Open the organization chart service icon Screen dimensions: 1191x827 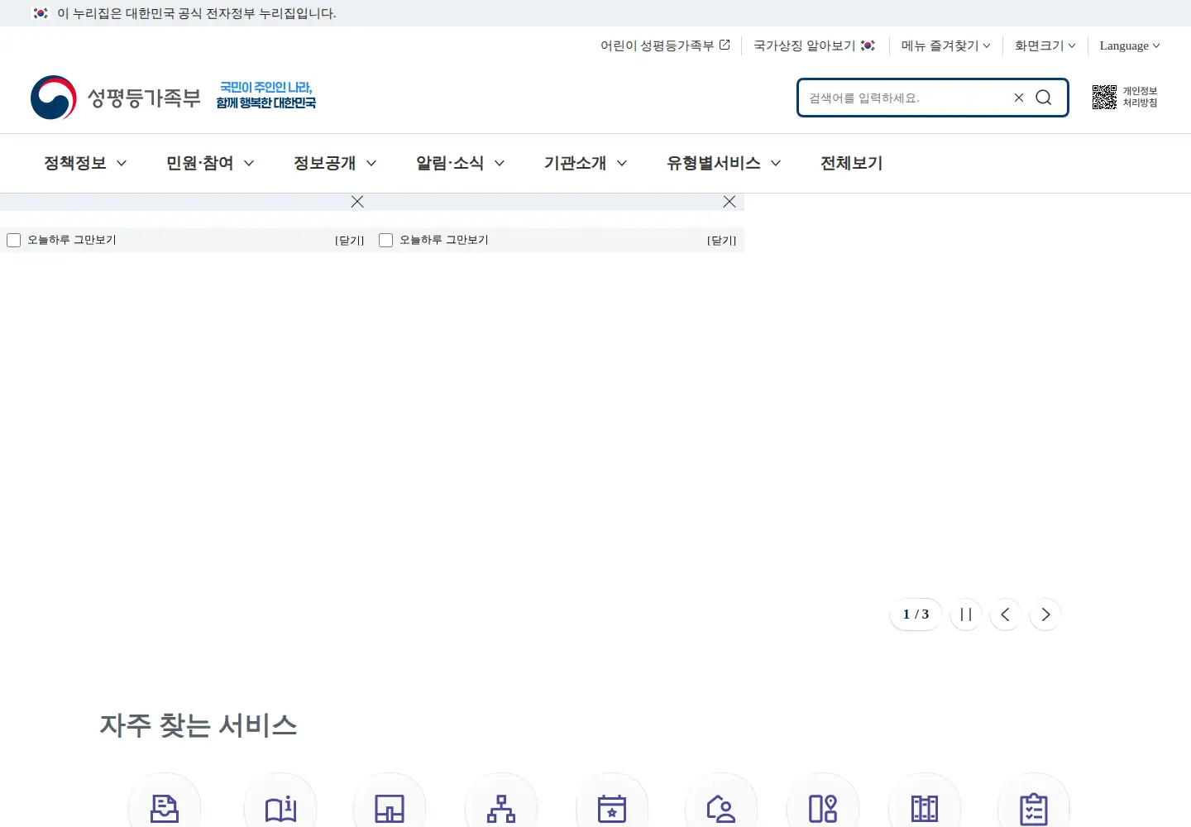point(501,808)
